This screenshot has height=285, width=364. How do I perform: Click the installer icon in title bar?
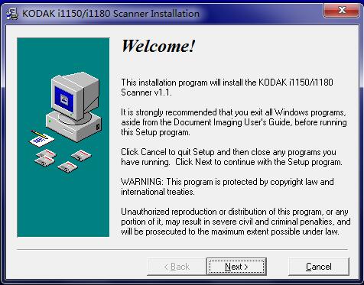pyautogui.click(x=12, y=13)
